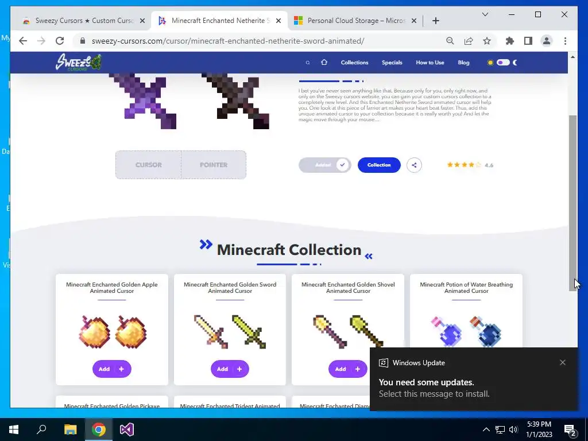
Task: Open the Sweezy Cursors logo homepage link
Action: click(78, 62)
